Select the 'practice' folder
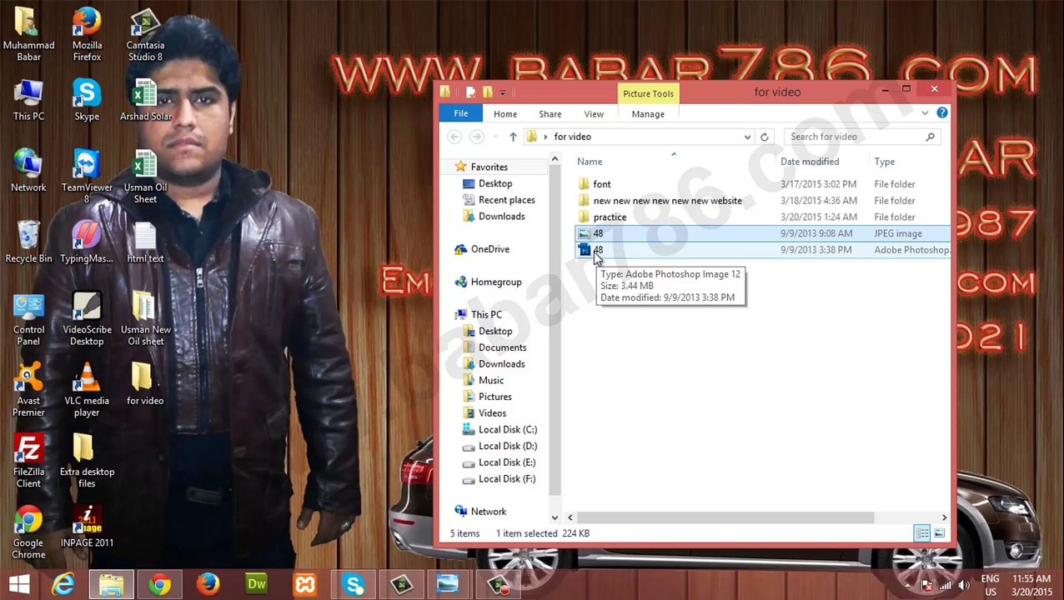This screenshot has width=1064, height=600. tap(610, 217)
